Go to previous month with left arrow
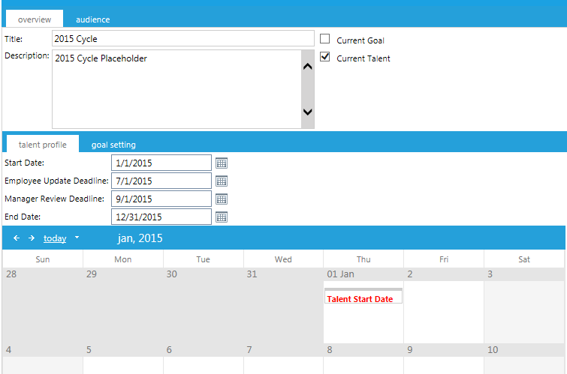 17,238
